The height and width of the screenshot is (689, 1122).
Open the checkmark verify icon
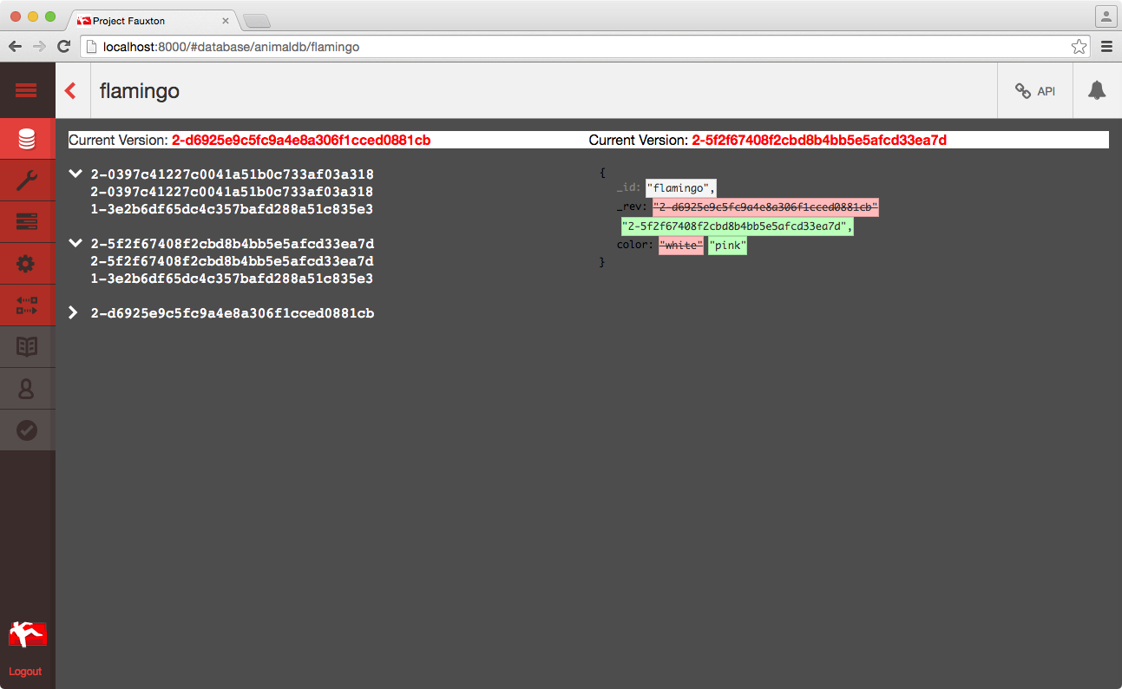pyautogui.click(x=27, y=430)
